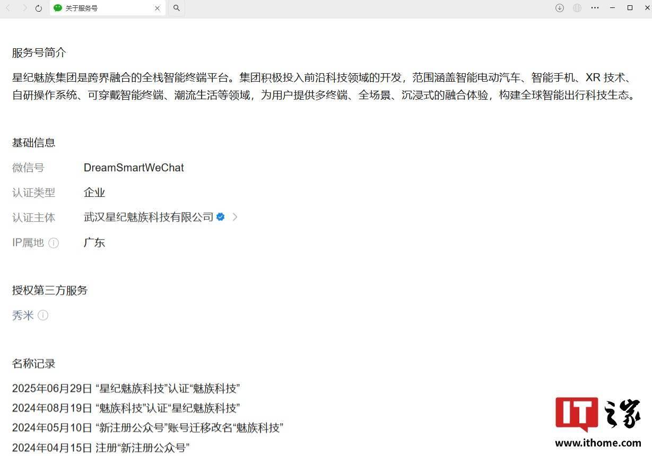Maximize the window
The height and width of the screenshot is (456, 652).
click(630, 8)
